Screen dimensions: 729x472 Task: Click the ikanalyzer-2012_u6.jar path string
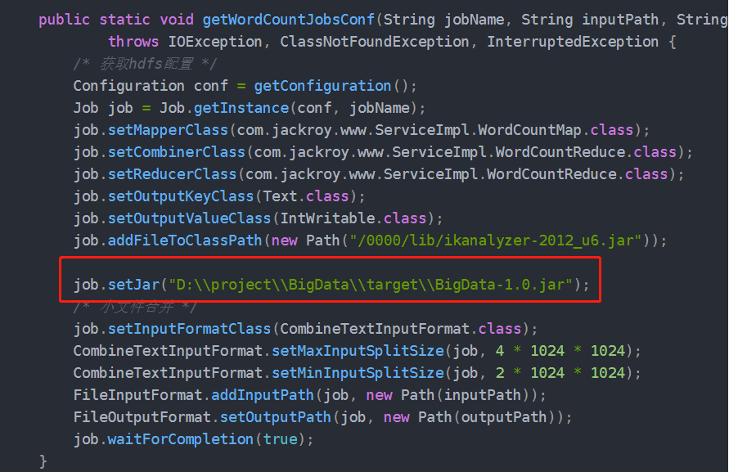496,240
